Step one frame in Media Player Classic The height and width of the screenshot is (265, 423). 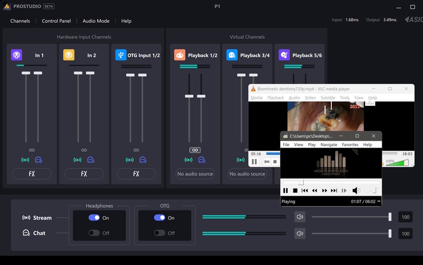[344, 191]
